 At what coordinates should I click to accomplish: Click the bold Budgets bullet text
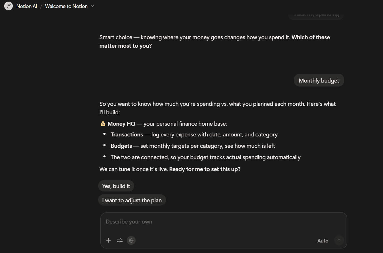(121, 146)
